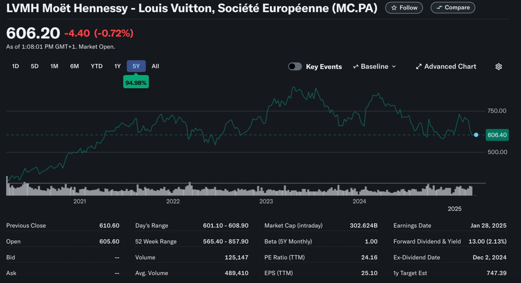The width and height of the screenshot is (521, 283).
Task: Open Compare for MC.PA
Action: click(x=453, y=8)
